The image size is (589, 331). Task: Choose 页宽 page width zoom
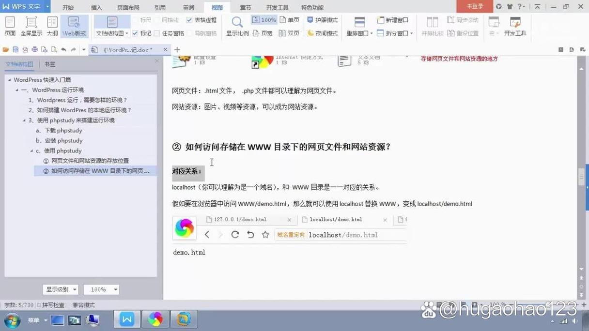(x=263, y=33)
